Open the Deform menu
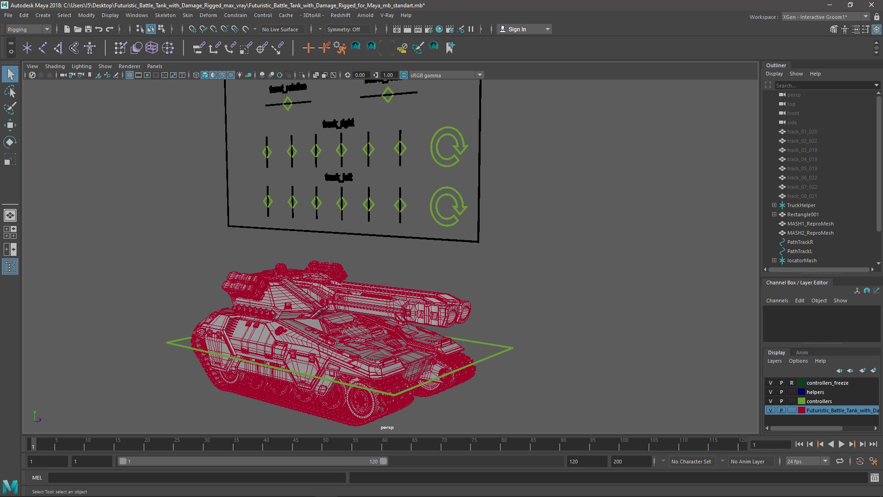883x497 pixels. coord(208,15)
